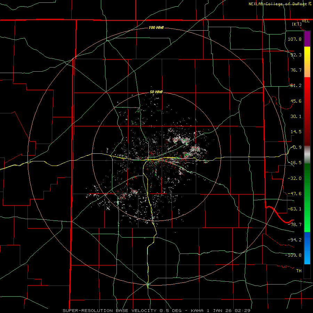The width and height of the screenshot is (313, 313).
Task: Pick the purple segment of velocity color bar
Action: click(x=307, y=39)
